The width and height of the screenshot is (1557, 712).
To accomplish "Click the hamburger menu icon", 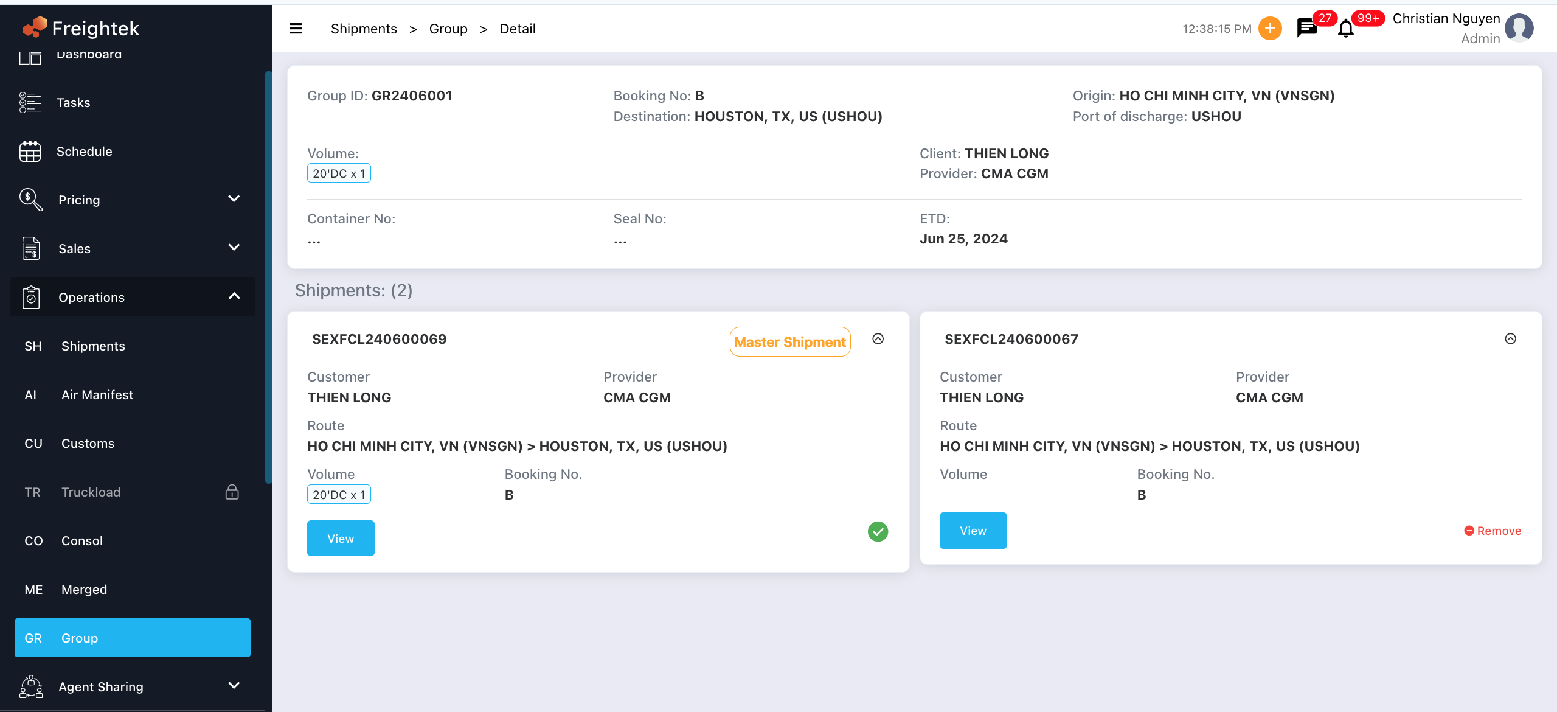I will (x=296, y=29).
